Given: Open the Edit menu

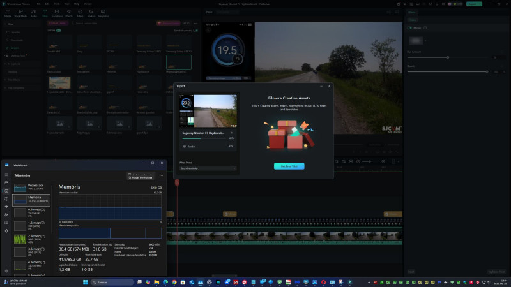Looking at the screenshot, I should tap(47, 4).
